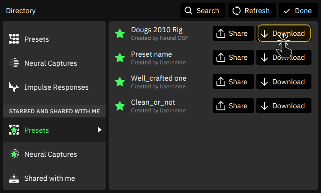Share the Well_crafted one preset
This screenshot has height=193, width=321.
(x=233, y=82)
